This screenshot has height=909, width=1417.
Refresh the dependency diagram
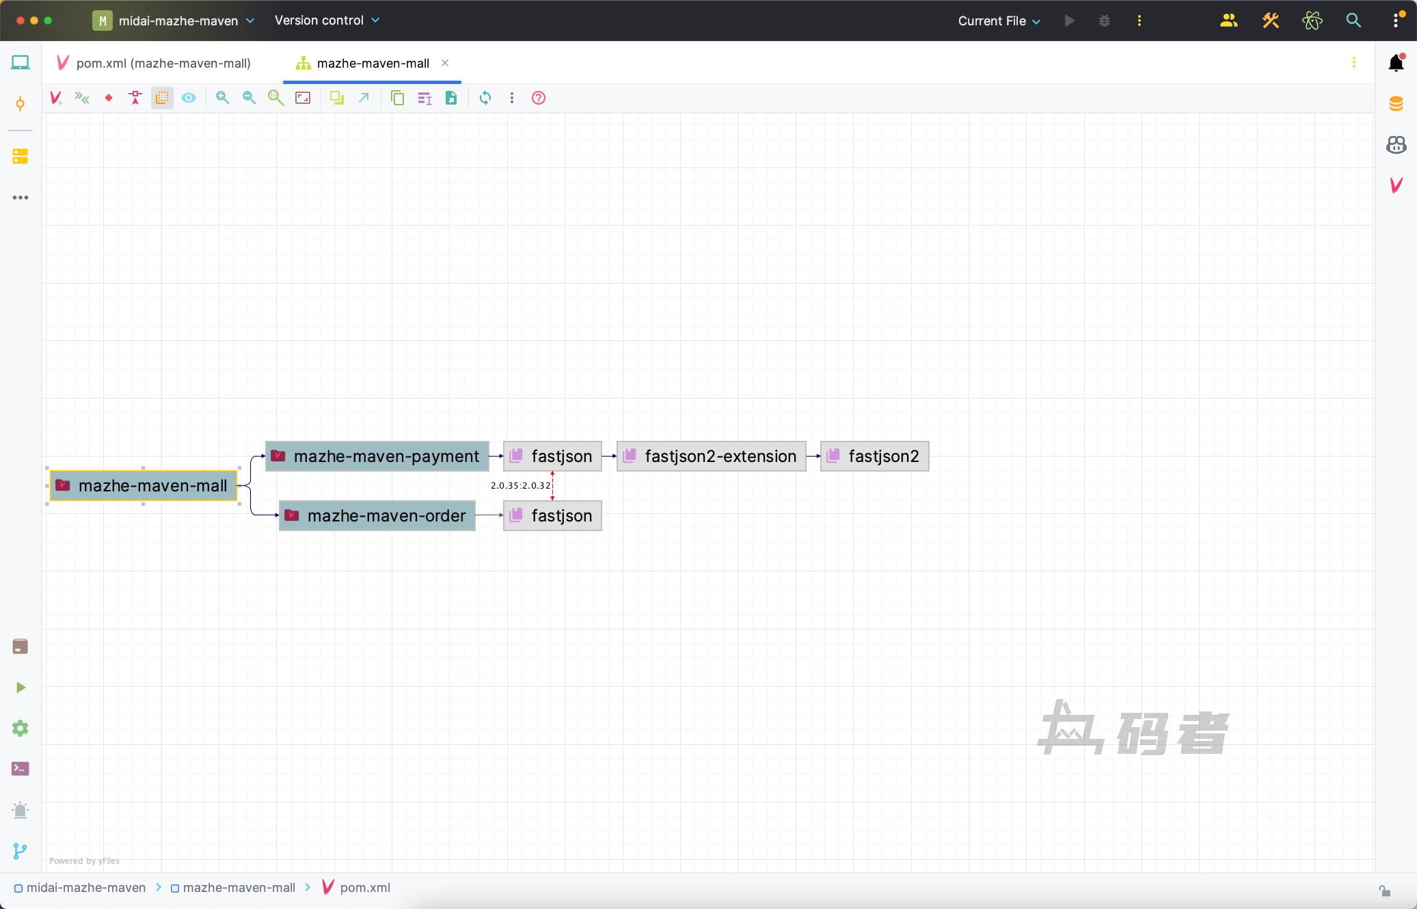tap(485, 98)
